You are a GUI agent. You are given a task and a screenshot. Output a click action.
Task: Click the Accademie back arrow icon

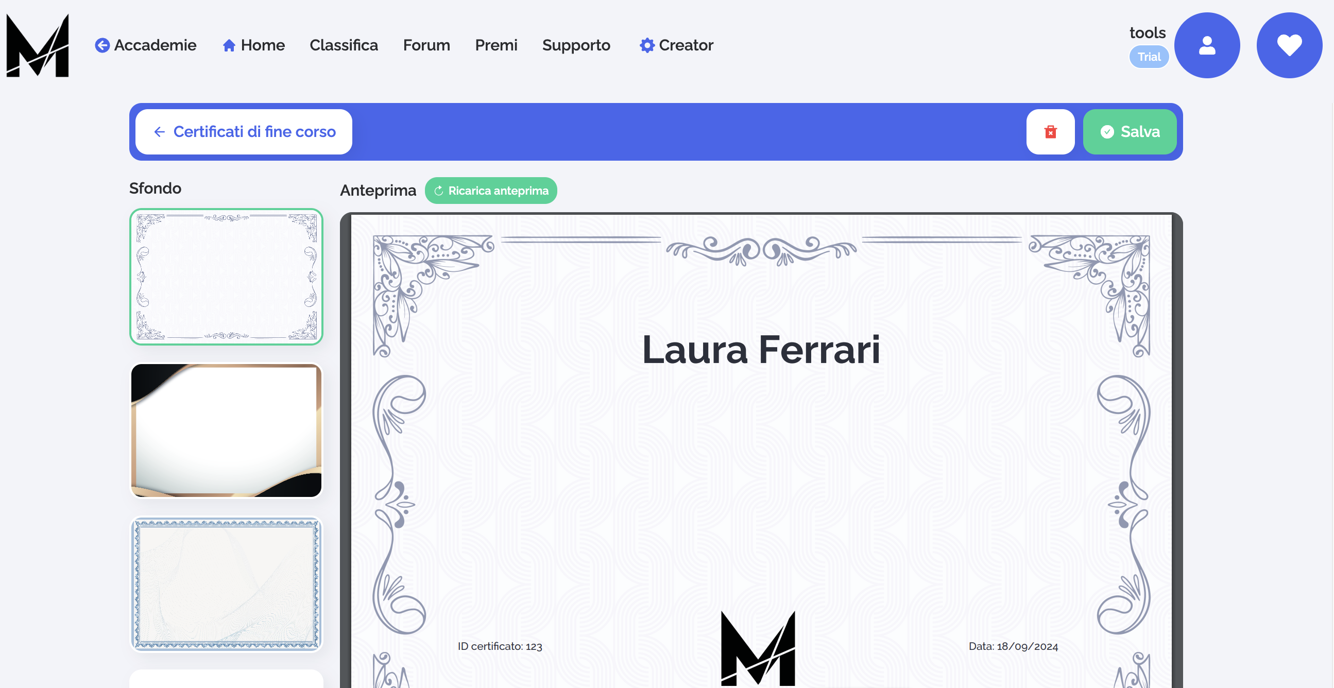102,45
